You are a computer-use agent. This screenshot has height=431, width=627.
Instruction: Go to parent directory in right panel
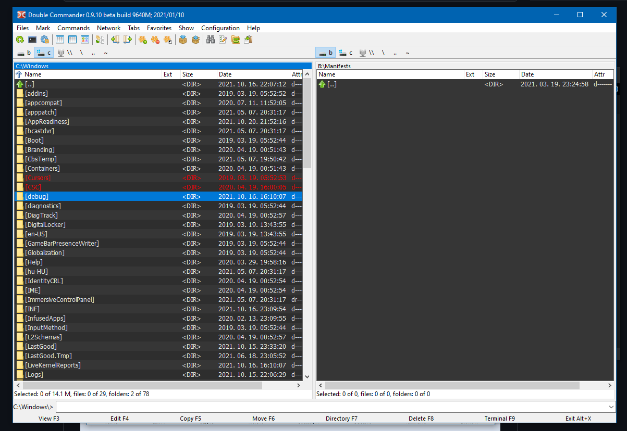(x=395, y=53)
